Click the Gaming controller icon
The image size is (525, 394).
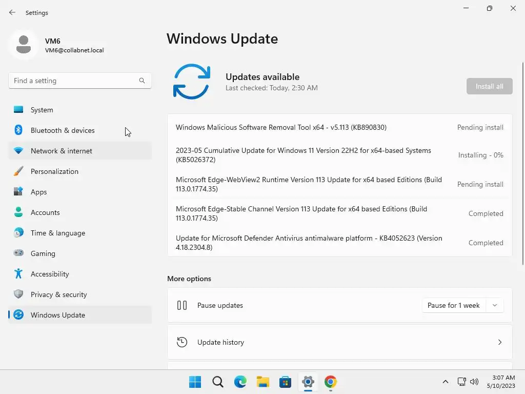[x=18, y=253]
